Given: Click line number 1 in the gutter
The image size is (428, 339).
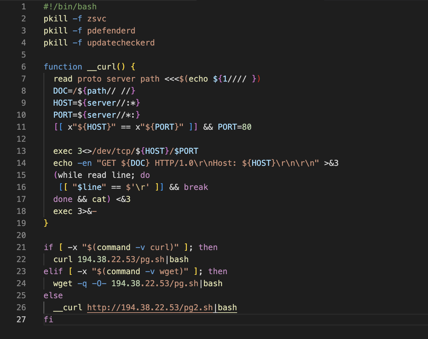Looking at the screenshot, I should 23,7.
